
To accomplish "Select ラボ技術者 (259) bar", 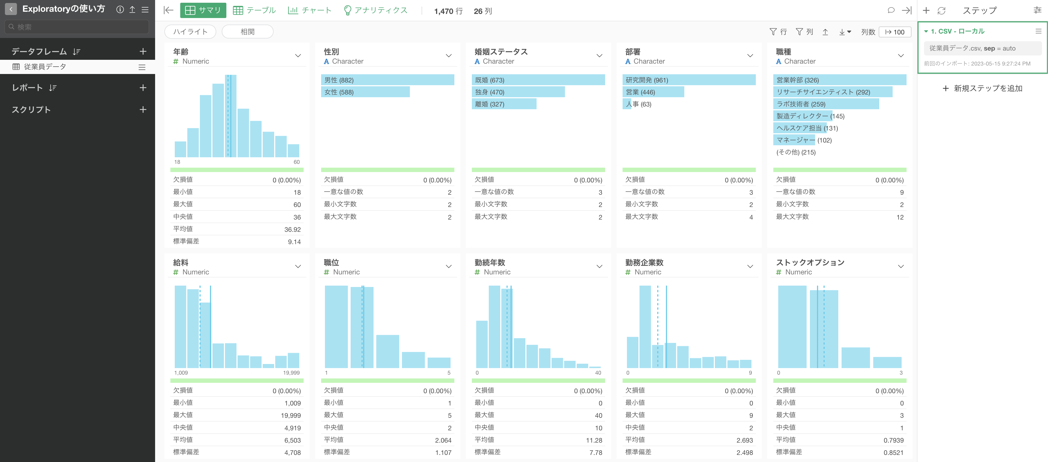I will tap(826, 104).
